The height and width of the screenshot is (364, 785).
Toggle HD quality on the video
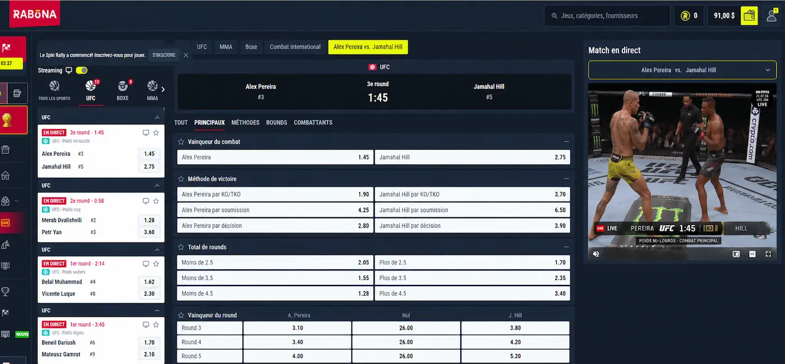click(752, 254)
